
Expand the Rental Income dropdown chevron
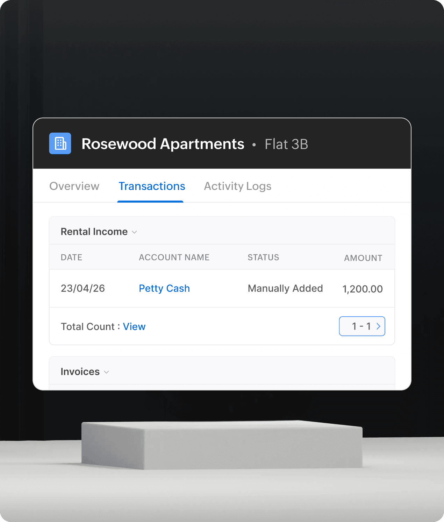pyautogui.click(x=134, y=232)
